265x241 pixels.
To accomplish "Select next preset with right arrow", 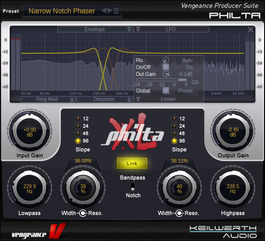I will (110, 11).
